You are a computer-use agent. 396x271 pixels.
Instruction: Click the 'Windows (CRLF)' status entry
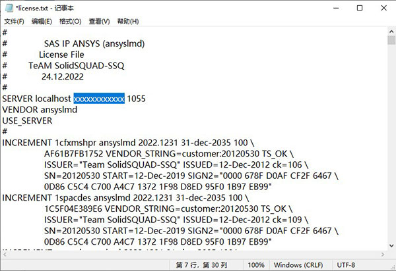[x=298, y=265]
